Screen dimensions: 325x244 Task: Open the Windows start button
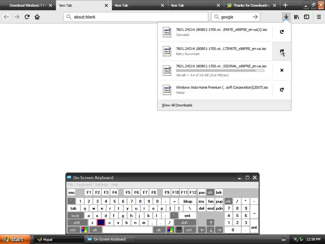point(15,239)
